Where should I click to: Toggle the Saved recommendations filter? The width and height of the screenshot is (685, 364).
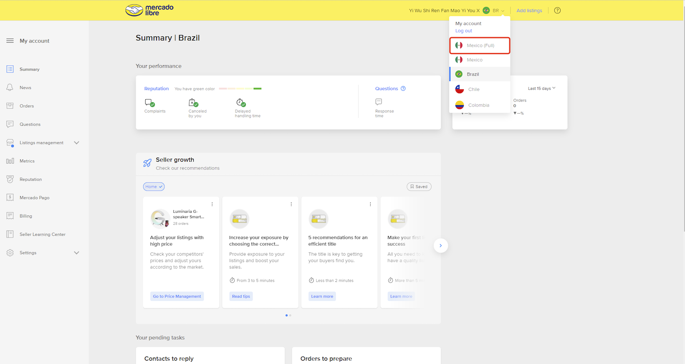coord(419,187)
